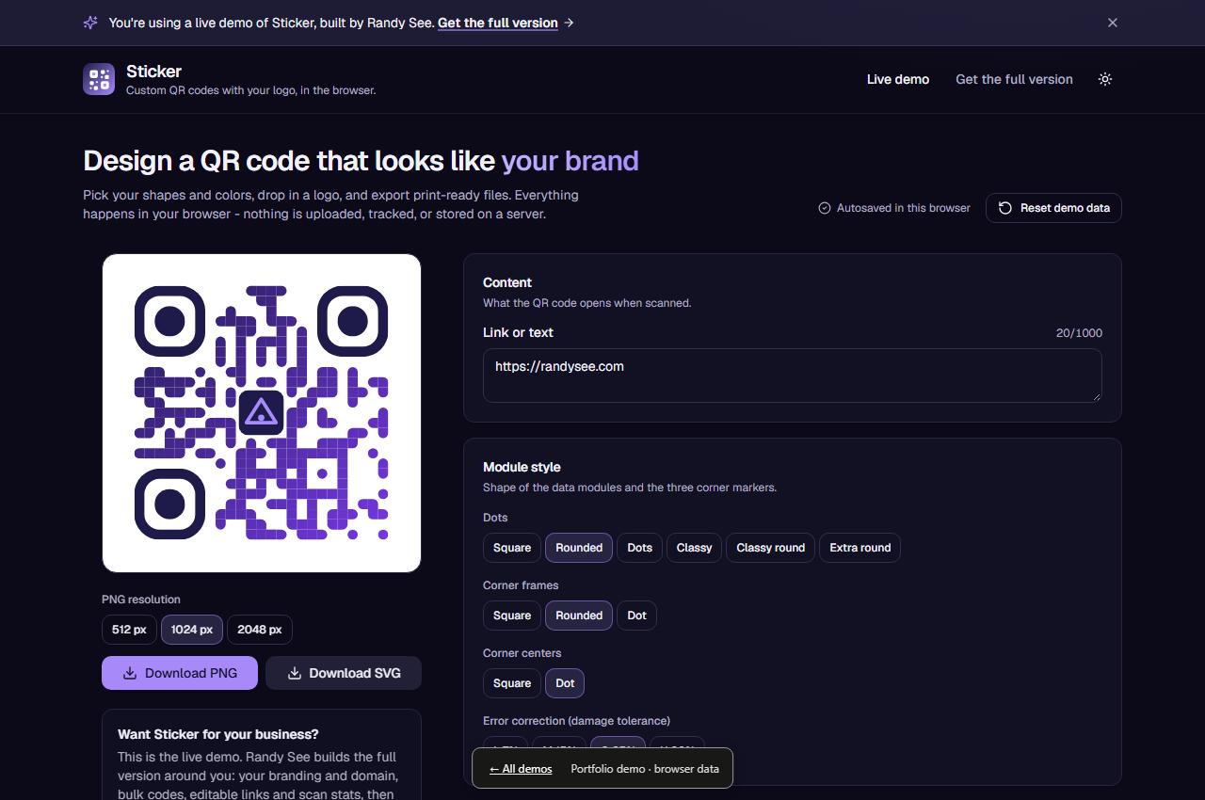Click the Want Sticker for your business? heading
The width and height of the screenshot is (1205, 800).
tap(218, 734)
